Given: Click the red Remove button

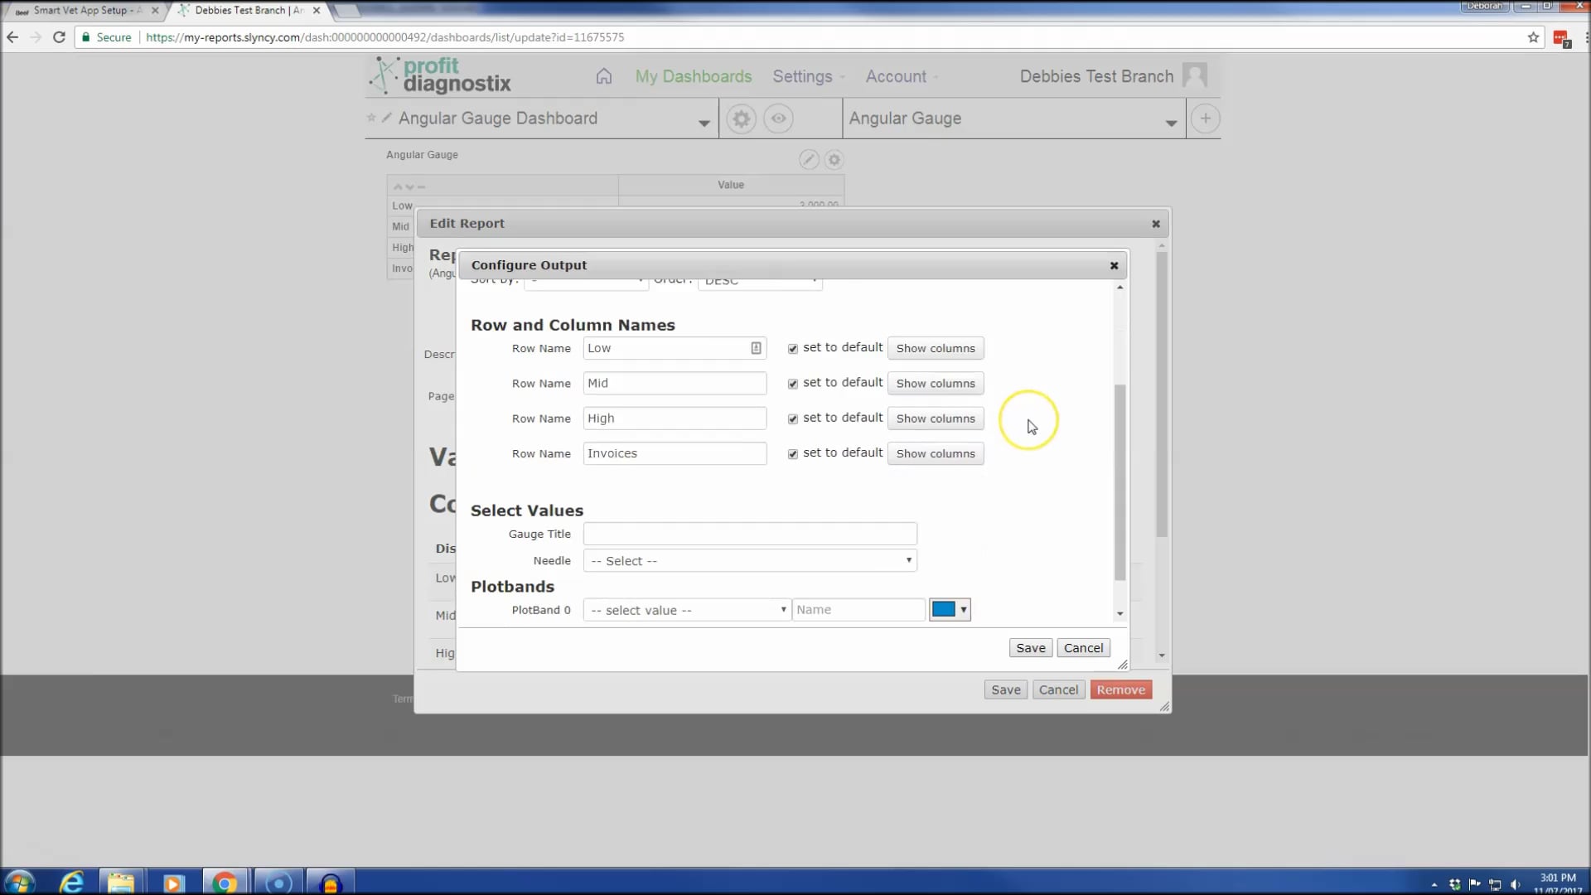Looking at the screenshot, I should pos(1120,689).
